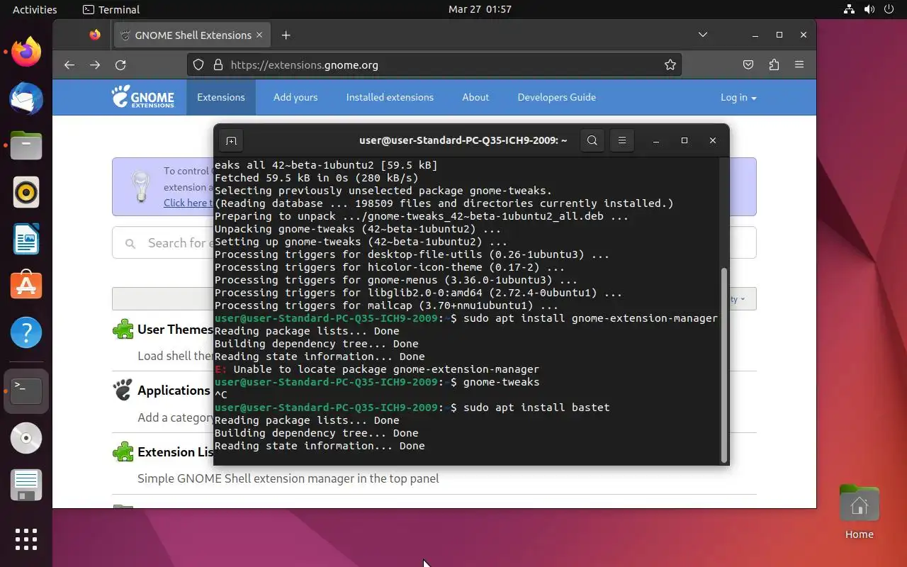This screenshot has height=567, width=907.
Task: Open terminal hamburger menu
Action: [x=621, y=140]
